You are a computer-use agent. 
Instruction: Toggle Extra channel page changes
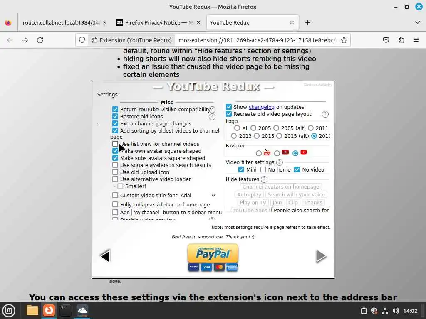(x=115, y=123)
